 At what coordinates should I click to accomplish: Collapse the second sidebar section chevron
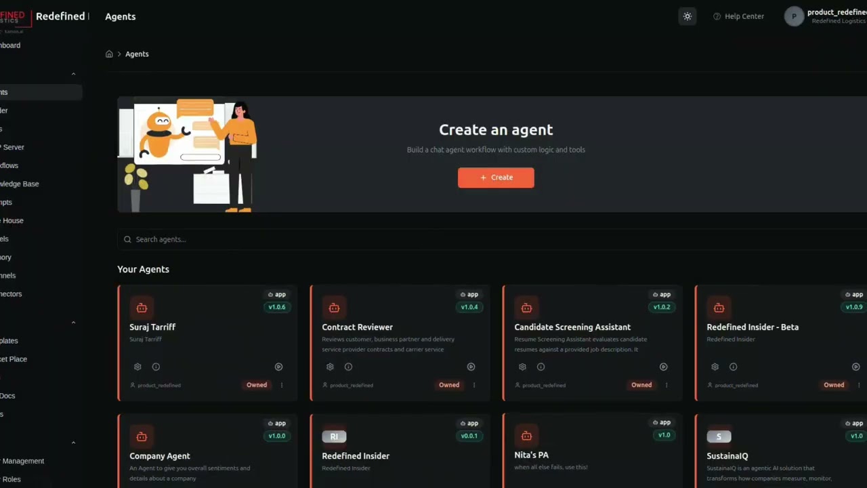coord(73,323)
